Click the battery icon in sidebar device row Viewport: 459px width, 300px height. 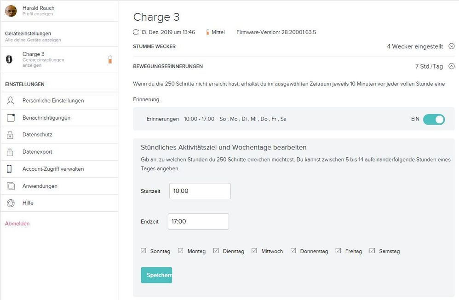pyautogui.click(x=110, y=59)
